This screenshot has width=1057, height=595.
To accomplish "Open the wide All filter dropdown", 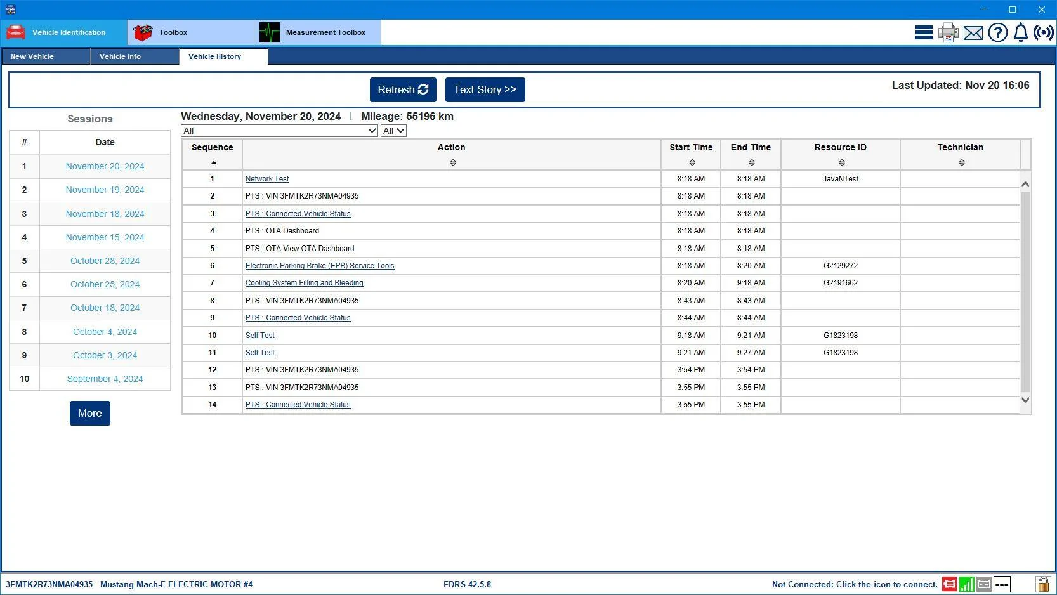I will point(280,131).
